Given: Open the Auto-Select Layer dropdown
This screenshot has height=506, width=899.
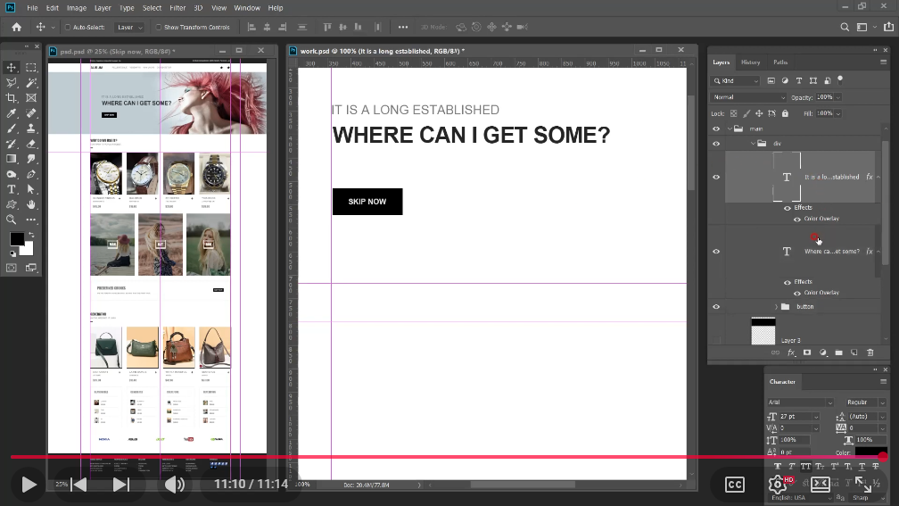Looking at the screenshot, I should click(x=128, y=27).
